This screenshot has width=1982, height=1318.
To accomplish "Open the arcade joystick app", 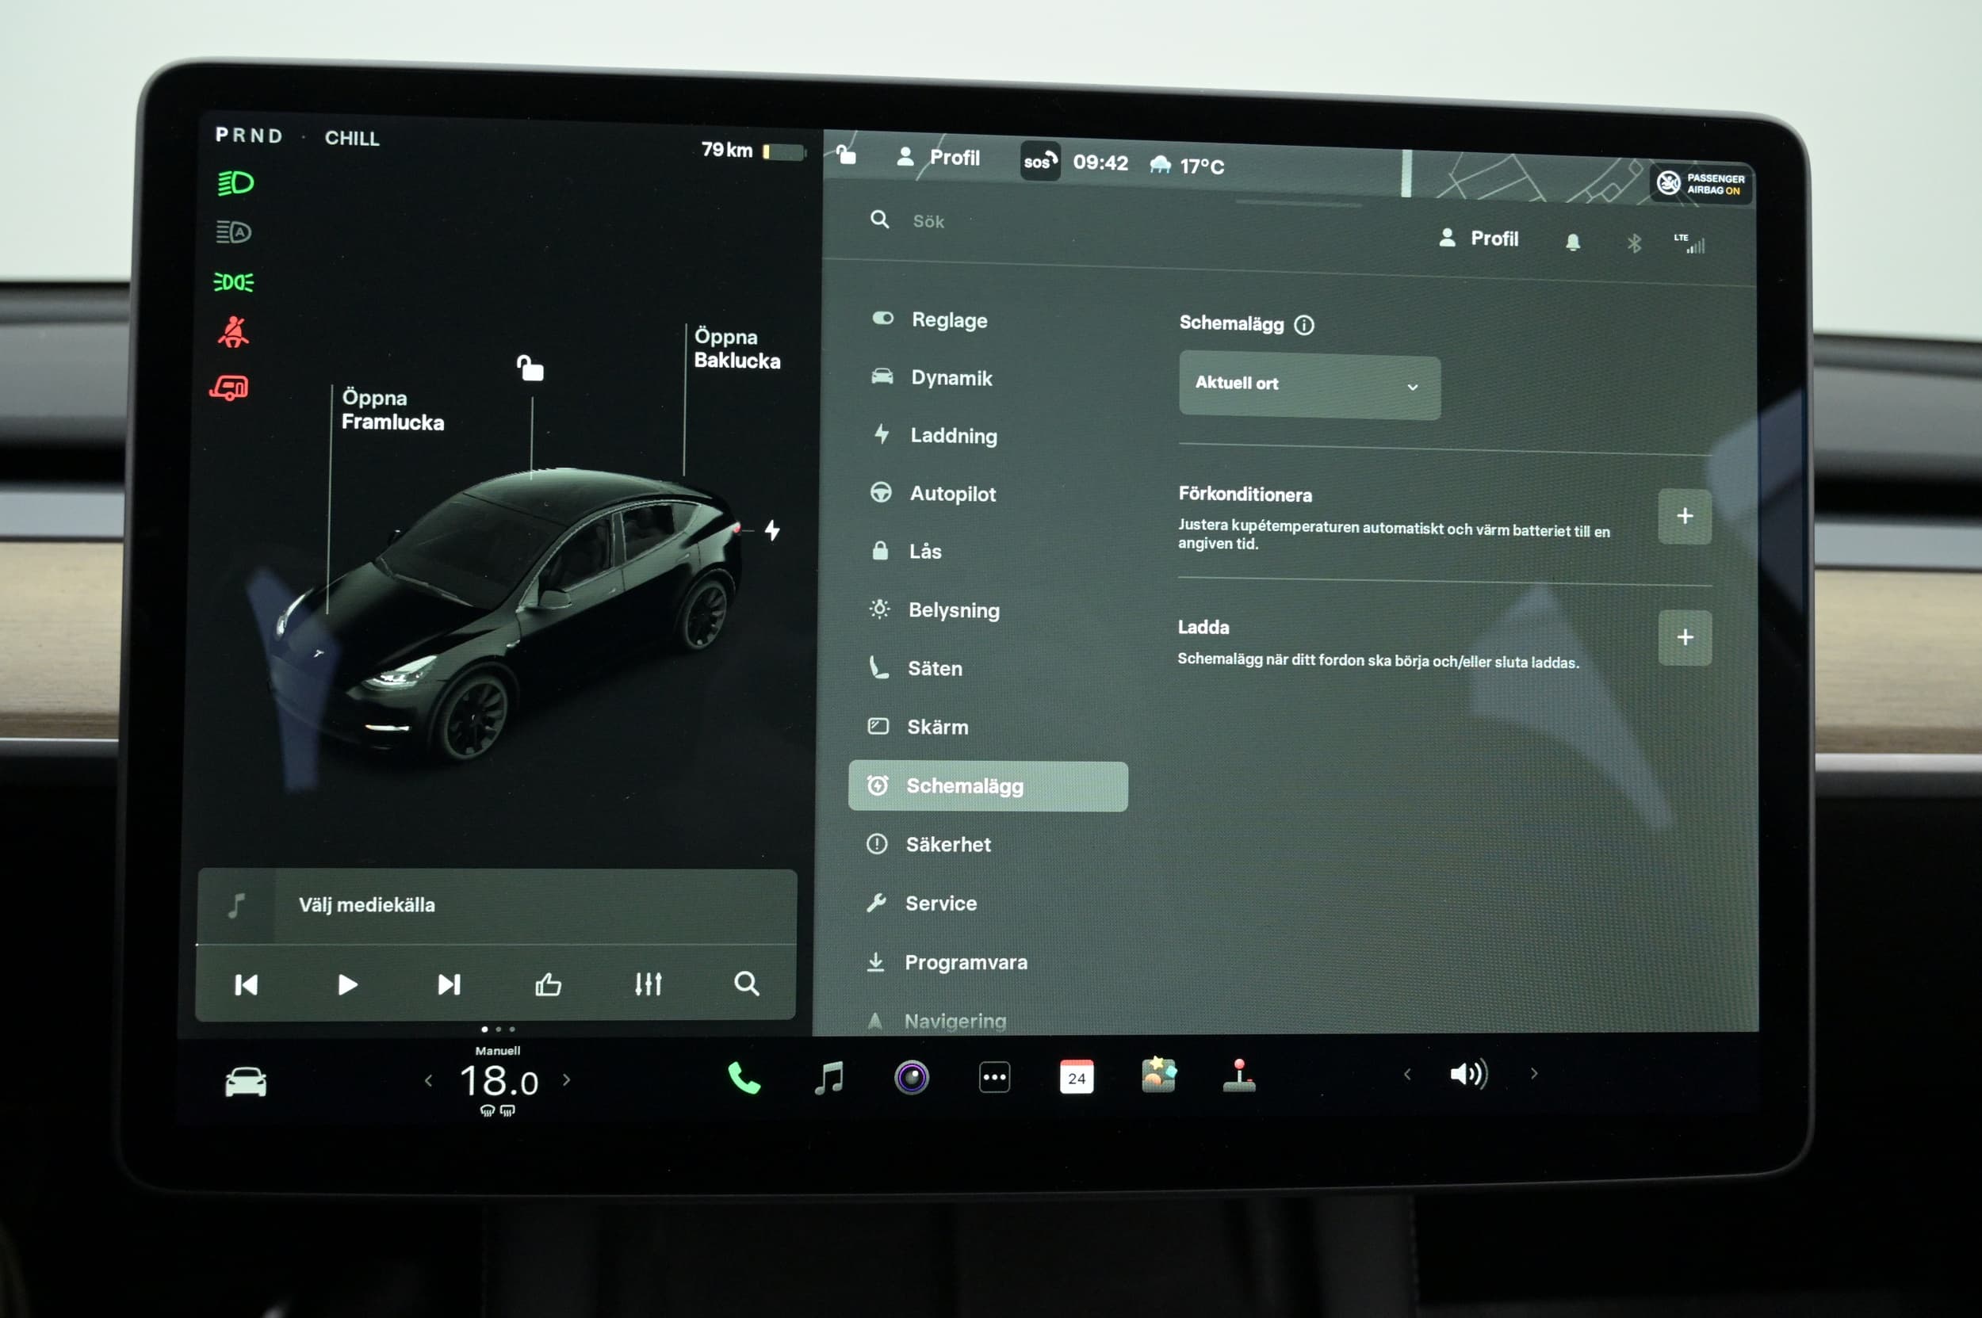I will point(1238,1076).
